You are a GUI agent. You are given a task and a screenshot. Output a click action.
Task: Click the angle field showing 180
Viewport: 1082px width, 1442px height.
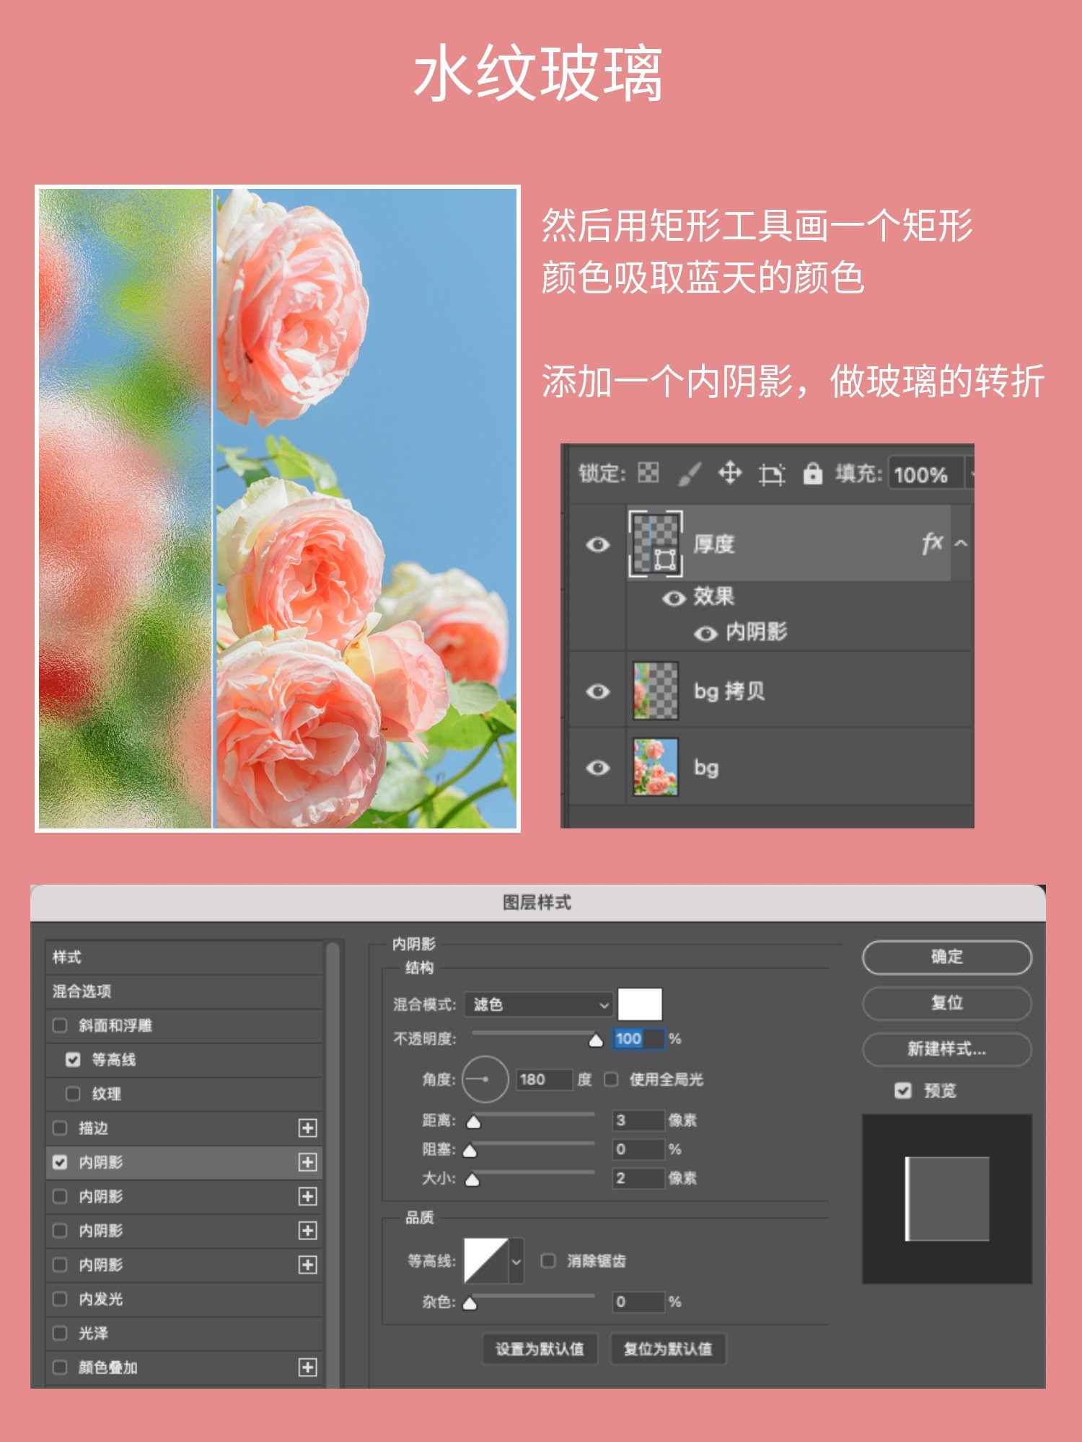pyautogui.click(x=545, y=1079)
